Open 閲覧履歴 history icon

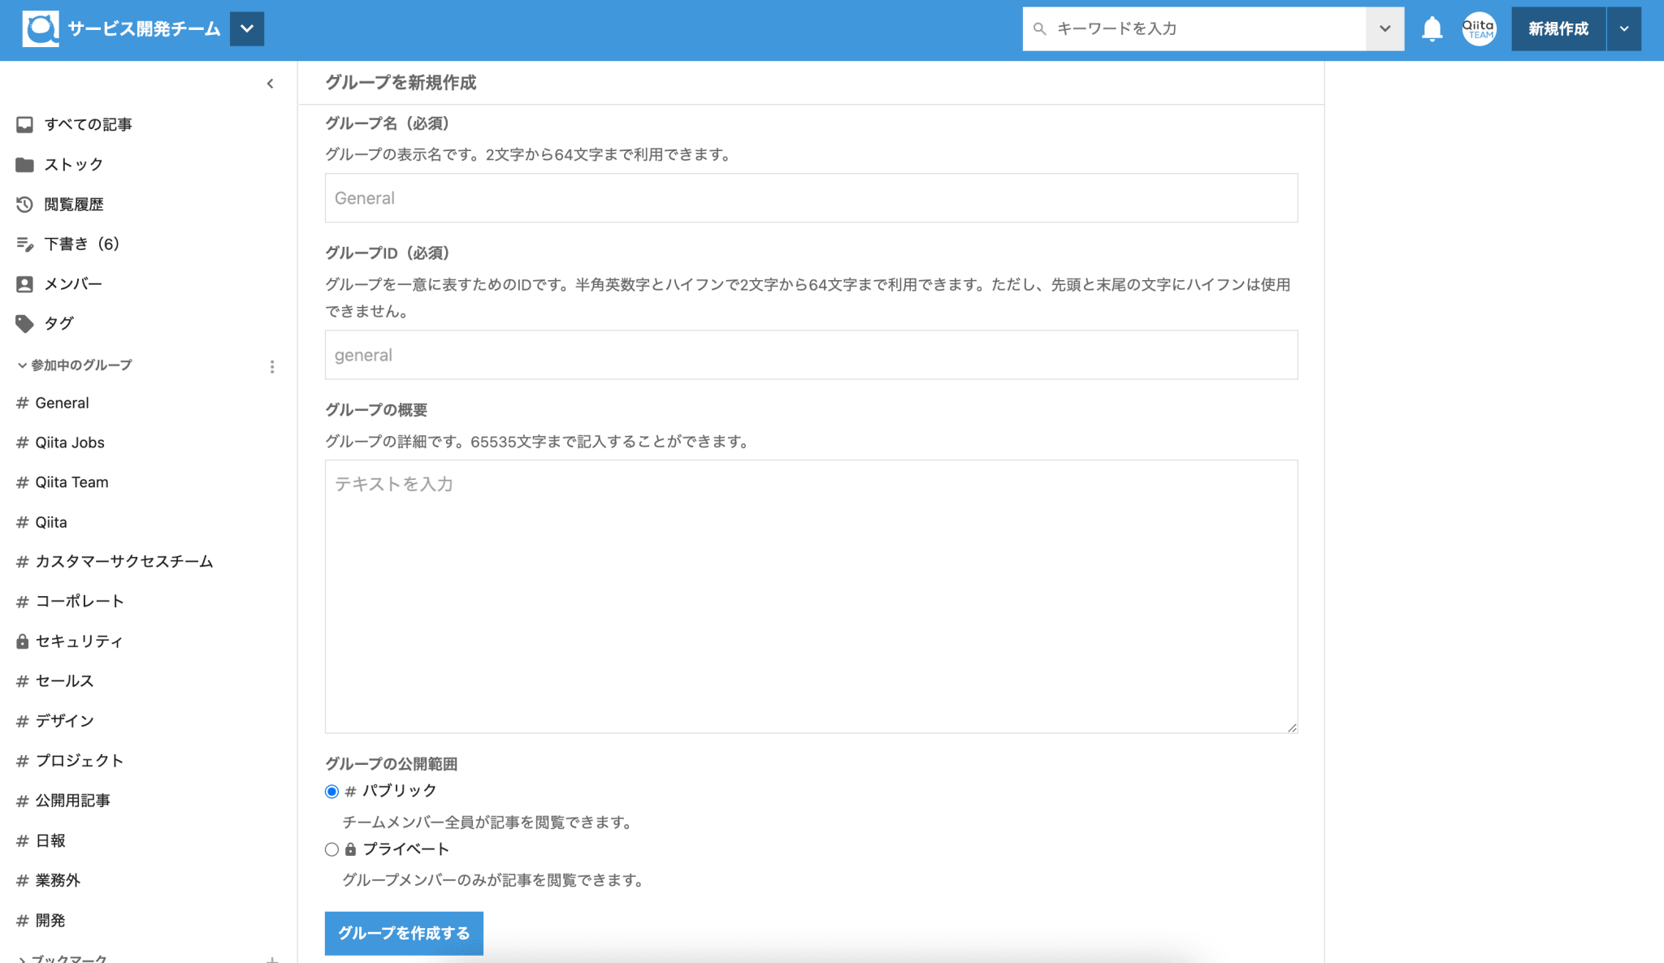point(24,205)
